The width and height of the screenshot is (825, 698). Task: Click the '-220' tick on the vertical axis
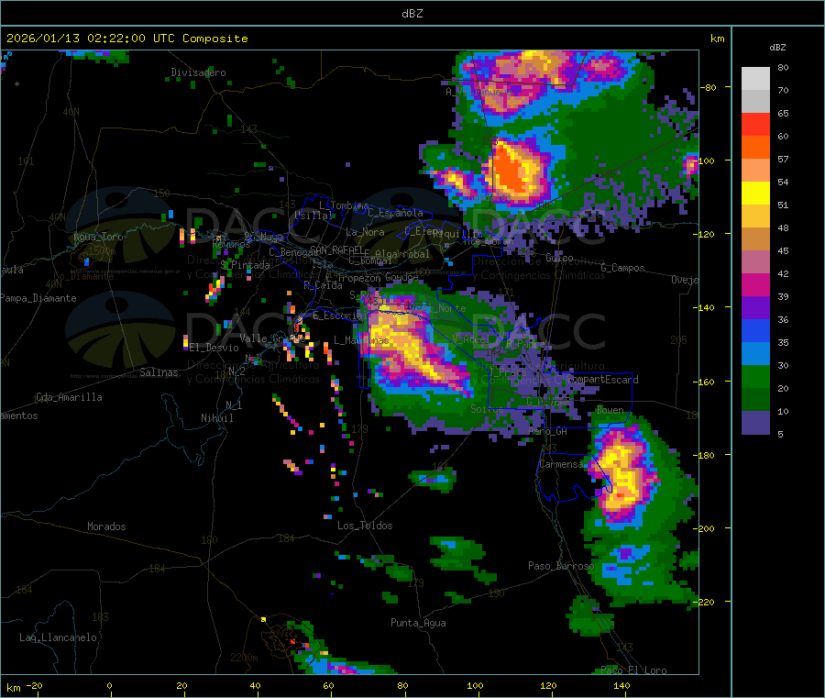(x=705, y=603)
